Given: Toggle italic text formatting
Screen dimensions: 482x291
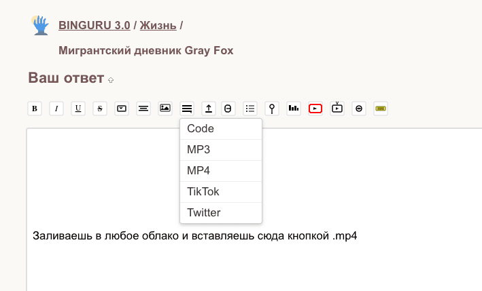Looking at the screenshot, I should [56, 108].
